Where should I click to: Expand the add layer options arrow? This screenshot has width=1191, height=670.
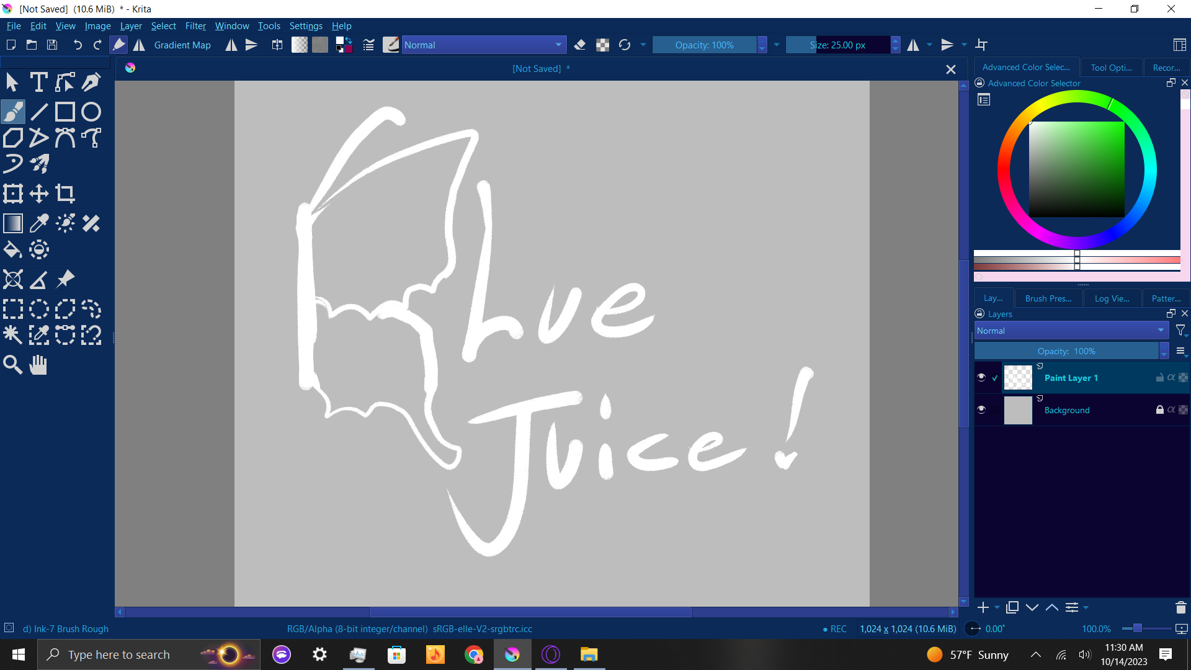click(x=997, y=608)
